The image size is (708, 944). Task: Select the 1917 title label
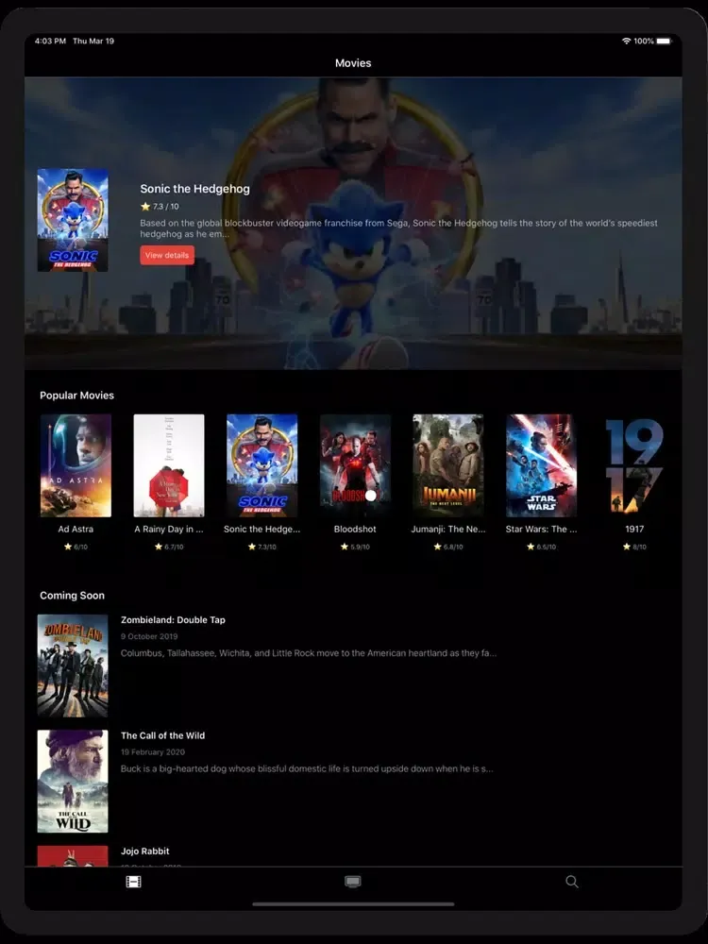click(634, 530)
